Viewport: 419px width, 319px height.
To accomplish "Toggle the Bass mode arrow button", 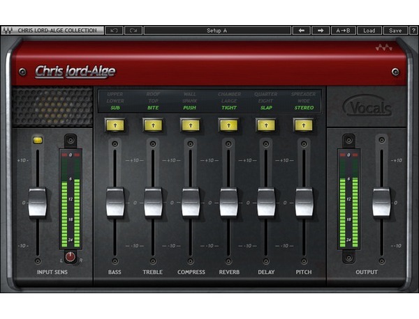I will [x=115, y=125].
